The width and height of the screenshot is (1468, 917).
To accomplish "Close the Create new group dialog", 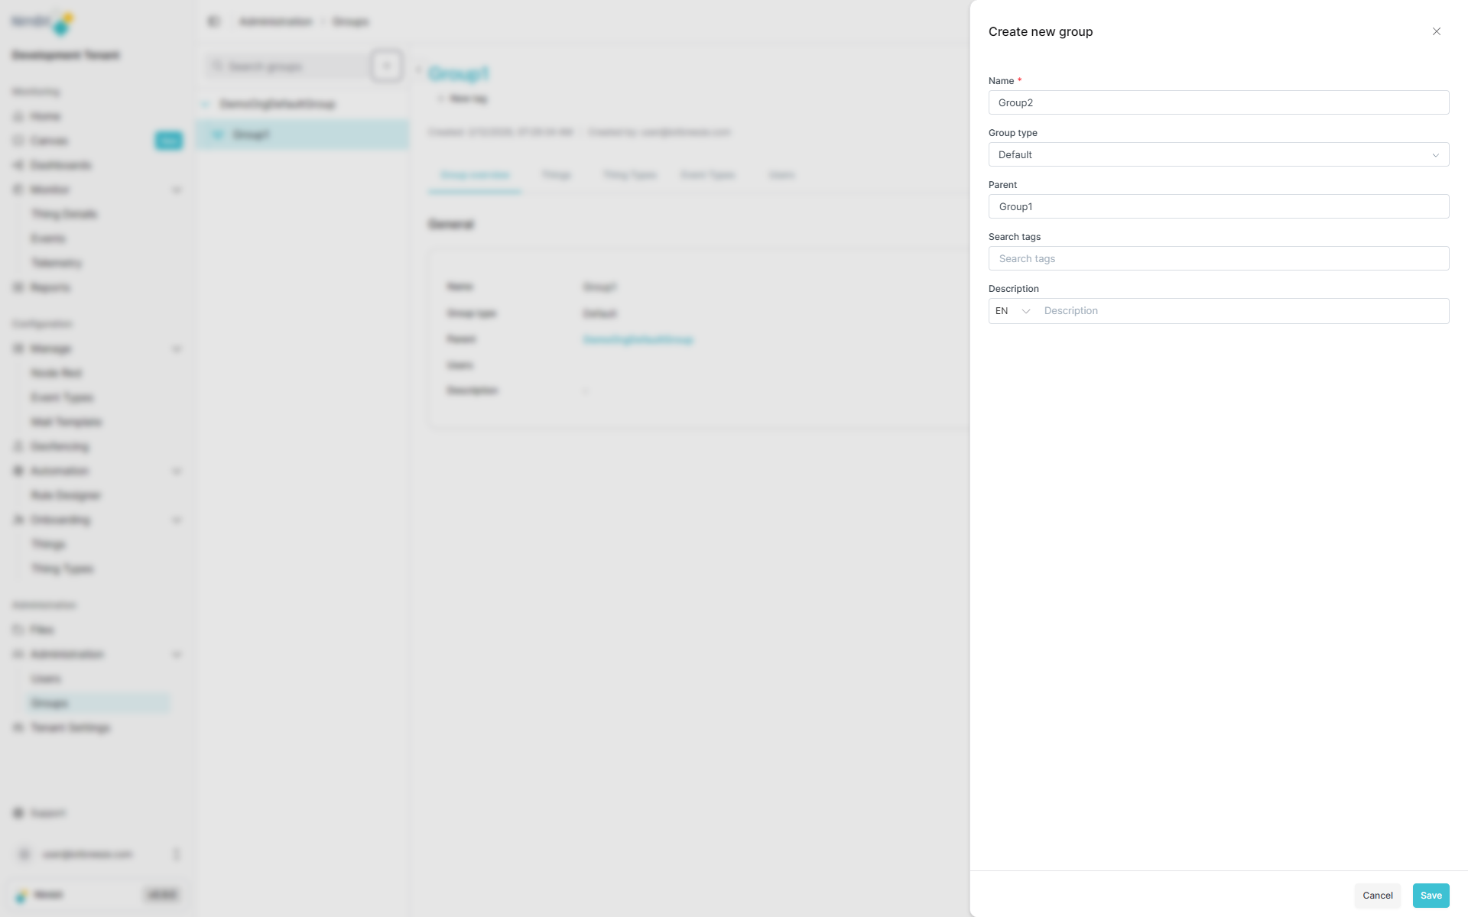I will pyautogui.click(x=1437, y=31).
